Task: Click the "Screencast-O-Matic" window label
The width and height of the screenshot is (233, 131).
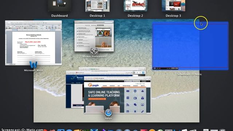Action: pyautogui.click(x=189, y=74)
